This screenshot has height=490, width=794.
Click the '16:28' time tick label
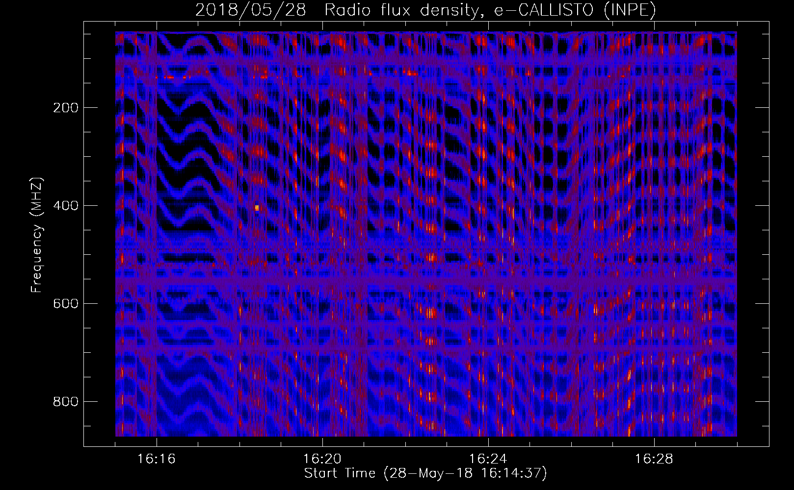[x=654, y=459]
